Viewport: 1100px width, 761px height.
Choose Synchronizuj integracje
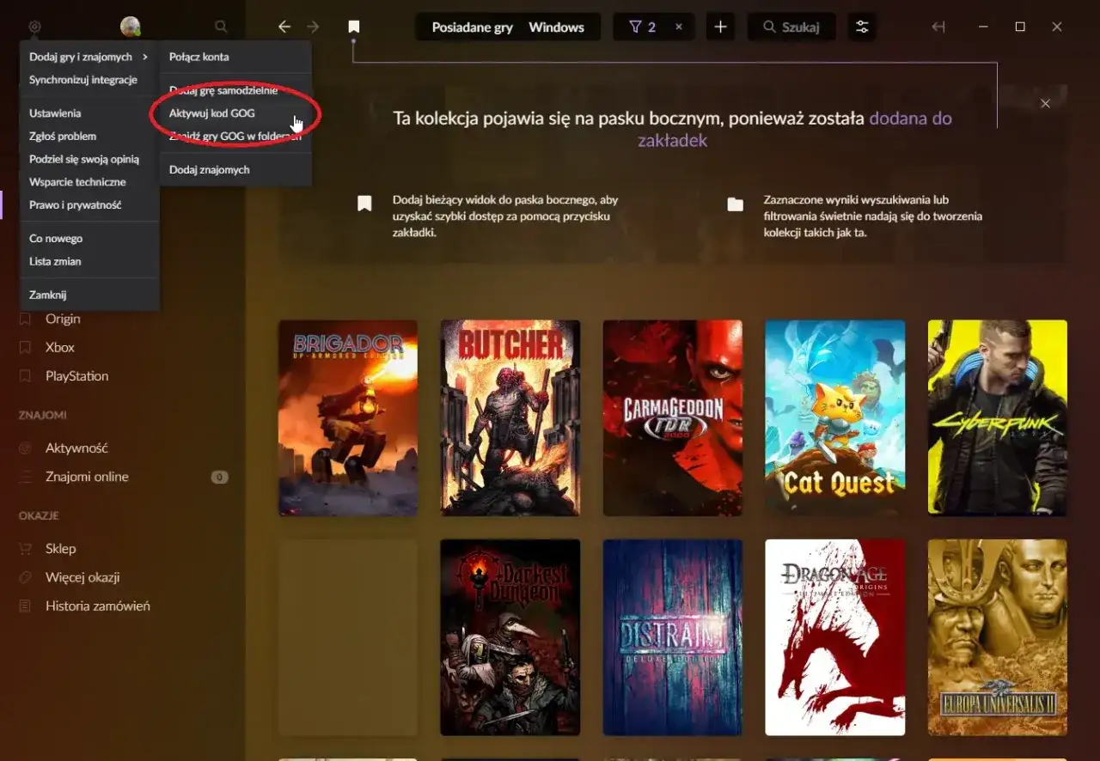click(89, 80)
